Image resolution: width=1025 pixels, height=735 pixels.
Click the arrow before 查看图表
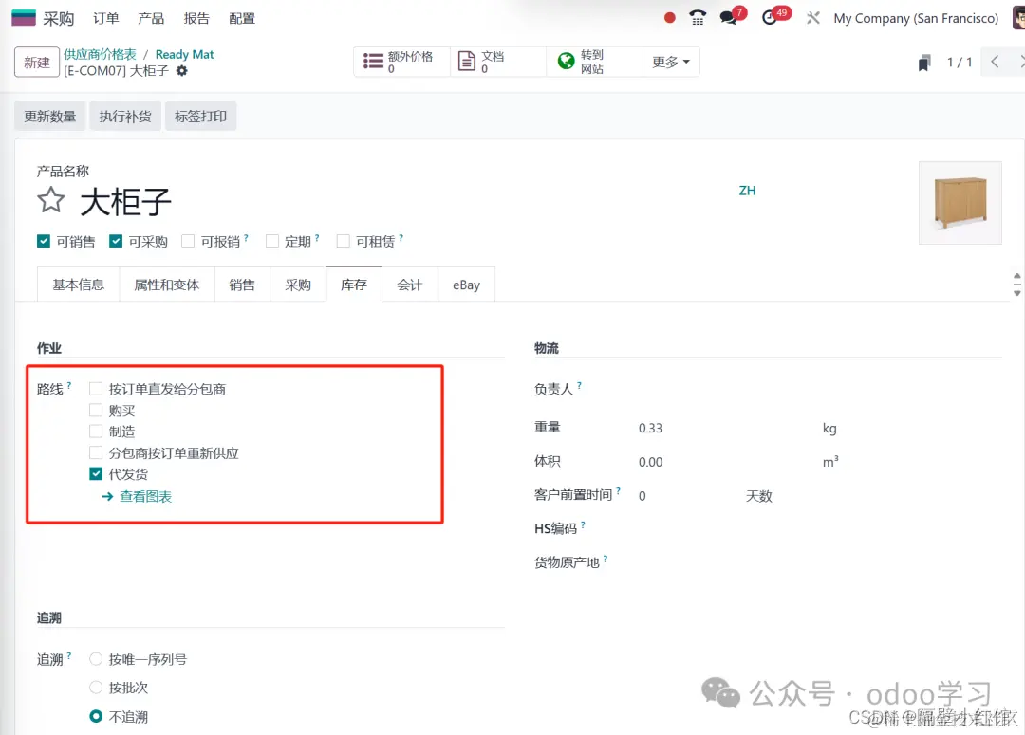pyautogui.click(x=108, y=497)
